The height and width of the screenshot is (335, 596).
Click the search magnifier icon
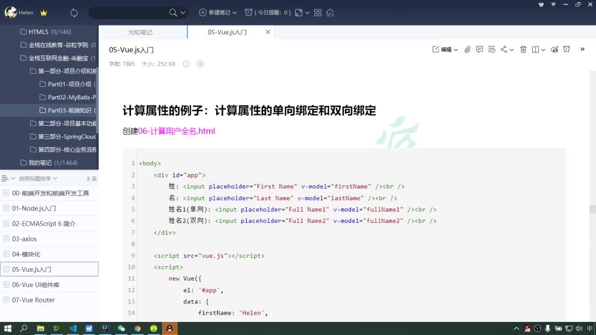coord(173,13)
